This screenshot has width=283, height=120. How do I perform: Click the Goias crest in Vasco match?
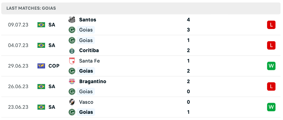72,112
